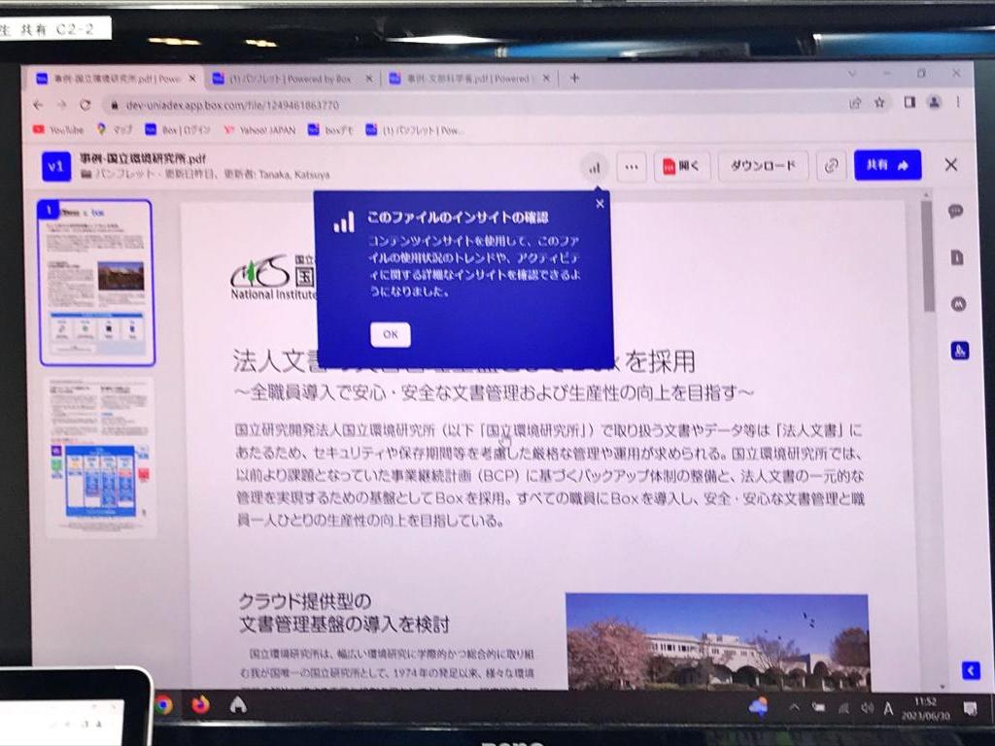Close the パンフレット browser tab
This screenshot has width=995, height=746.
(368, 79)
